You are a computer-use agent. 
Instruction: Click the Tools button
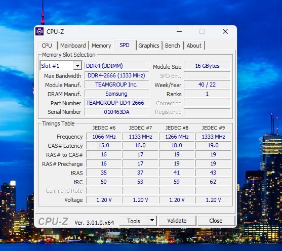coord(134,221)
